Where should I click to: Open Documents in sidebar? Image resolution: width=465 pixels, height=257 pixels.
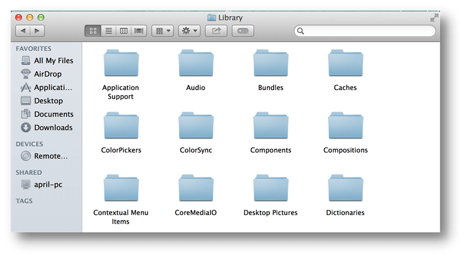click(47, 114)
